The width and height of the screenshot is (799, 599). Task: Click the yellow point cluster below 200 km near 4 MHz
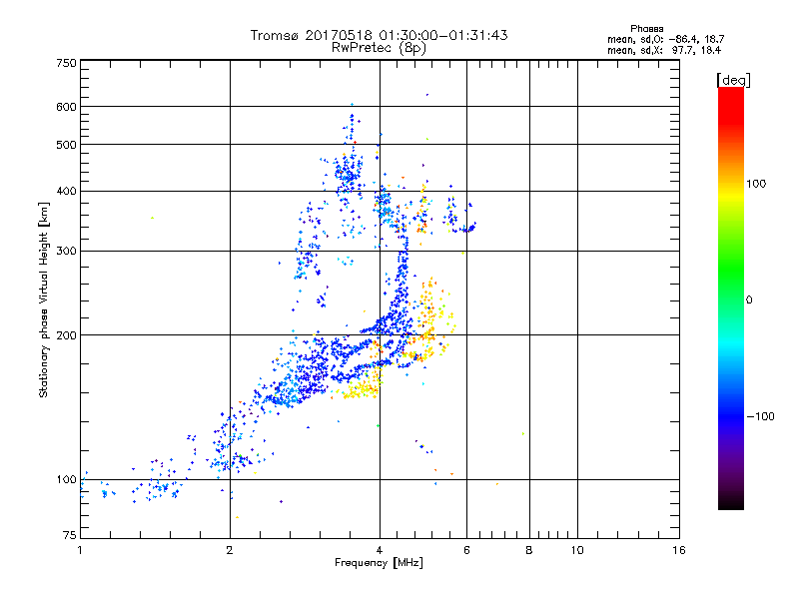click(x=362, y=389)
